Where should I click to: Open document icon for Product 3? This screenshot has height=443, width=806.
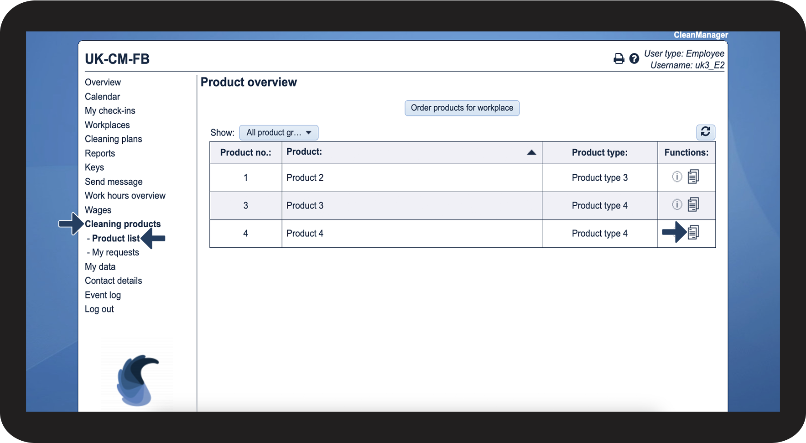693,205
